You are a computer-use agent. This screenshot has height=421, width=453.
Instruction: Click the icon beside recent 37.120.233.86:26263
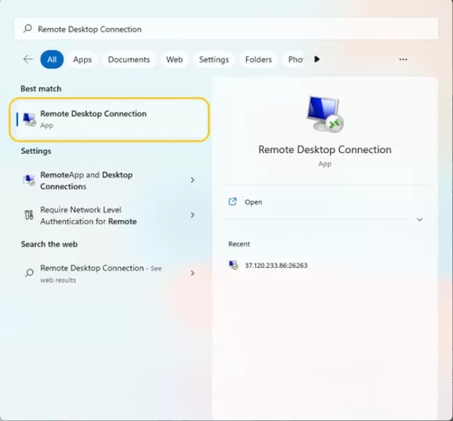233,265
